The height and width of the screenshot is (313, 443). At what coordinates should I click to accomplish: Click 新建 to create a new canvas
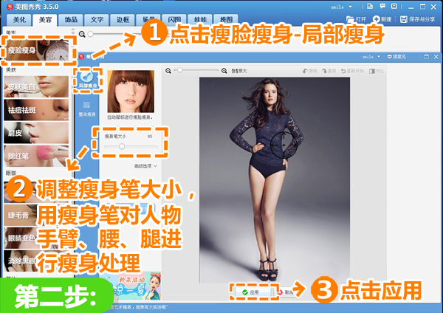[382, 19]
